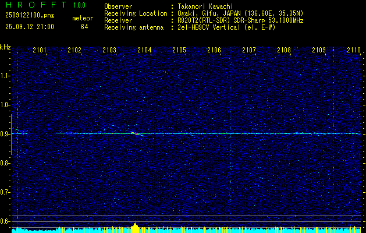This screenshot has height=233, width=366.
Task: Click the file name 2509122100.png
Action: [30, 16]
